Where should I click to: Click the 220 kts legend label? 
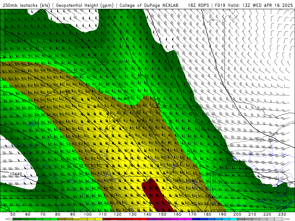267,214
